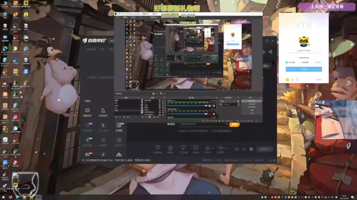Pop out the OBS controls panel header icon
Screen dimensions: 357x200
(x=261, y=98)
